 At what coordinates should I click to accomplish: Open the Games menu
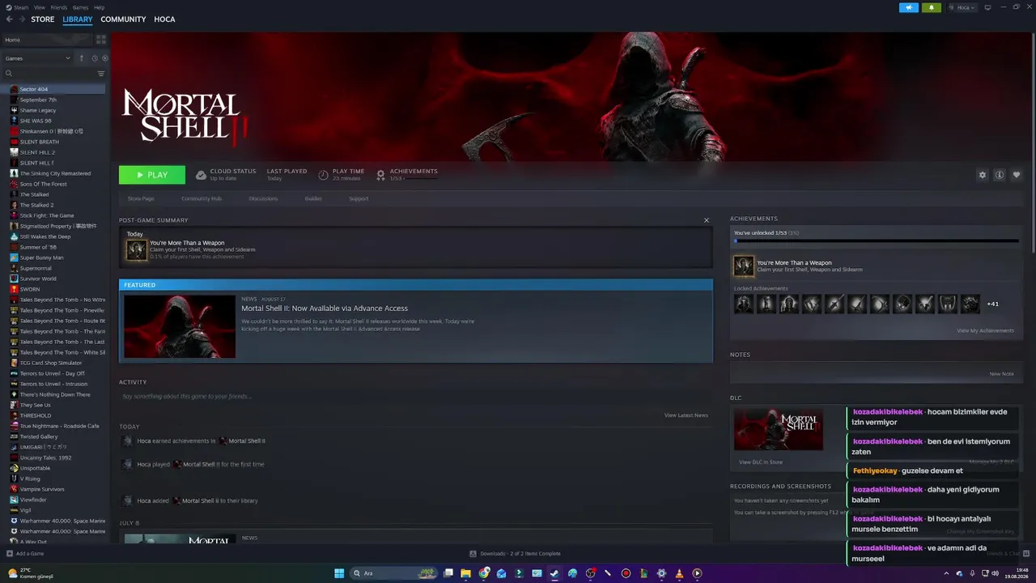click(81, 7)
